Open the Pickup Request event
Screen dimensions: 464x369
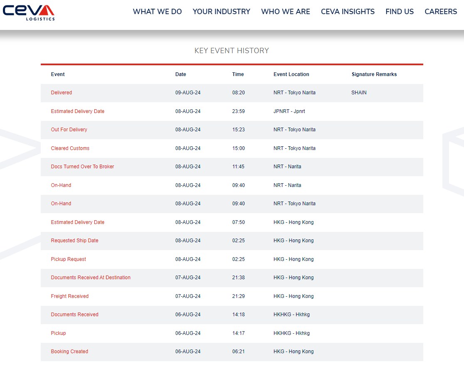[x=68, y=259]
